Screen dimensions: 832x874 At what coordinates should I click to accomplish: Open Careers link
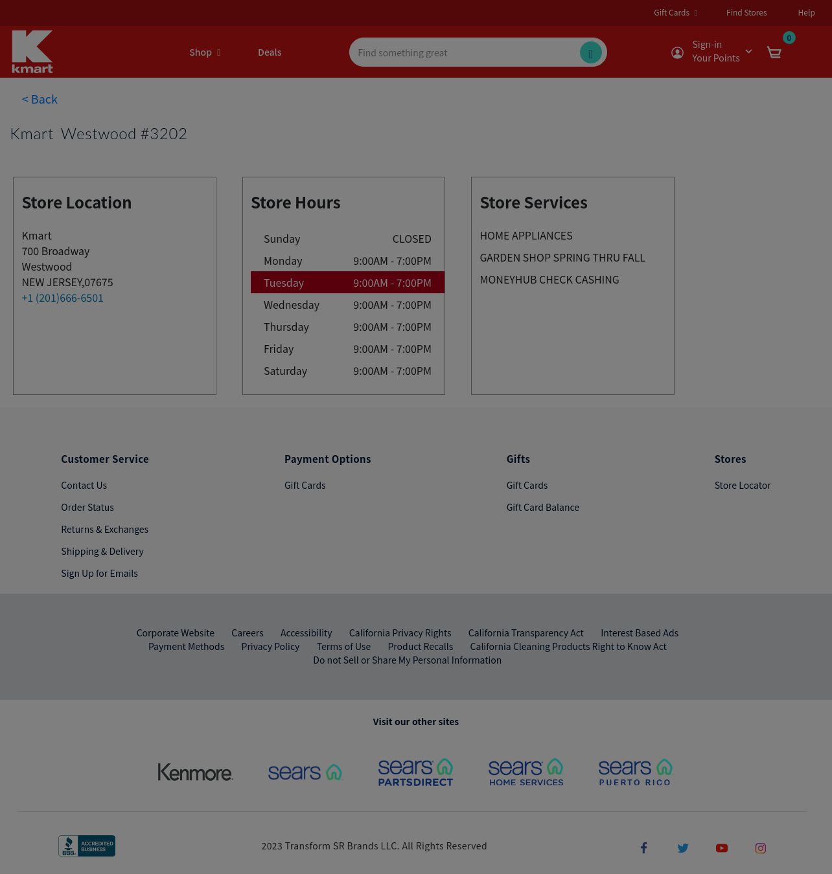click(x=247, y=633)
